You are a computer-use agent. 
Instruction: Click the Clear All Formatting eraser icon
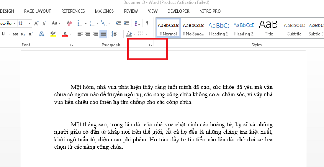click(69, 23)
